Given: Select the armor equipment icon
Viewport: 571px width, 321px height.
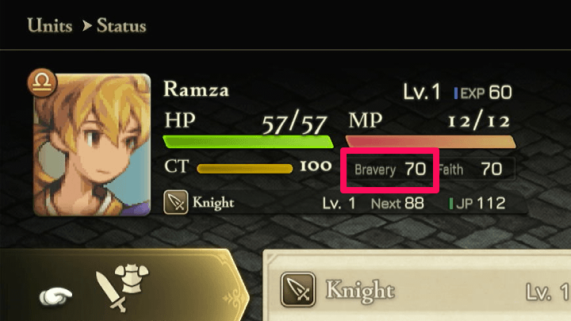Looking at the screenshot, I should (x=132, y=278).
